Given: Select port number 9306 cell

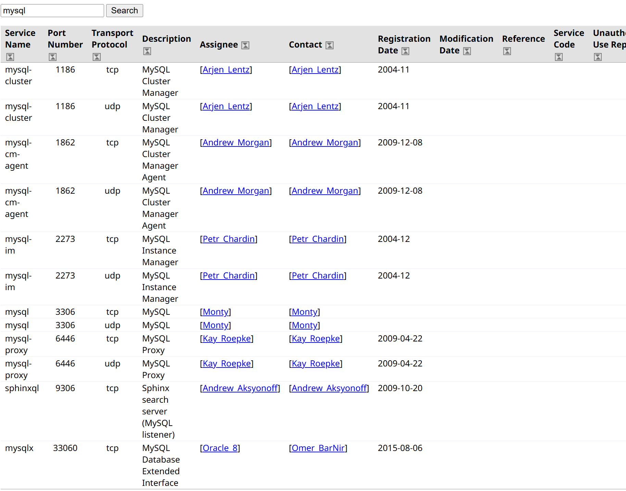Looking at the screenshot, I should (x=65, y=388).
